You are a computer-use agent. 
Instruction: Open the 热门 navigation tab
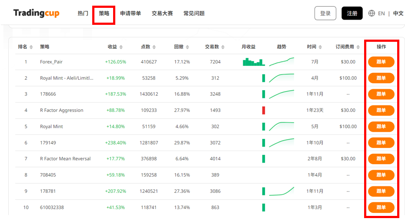tap(83, 13)
